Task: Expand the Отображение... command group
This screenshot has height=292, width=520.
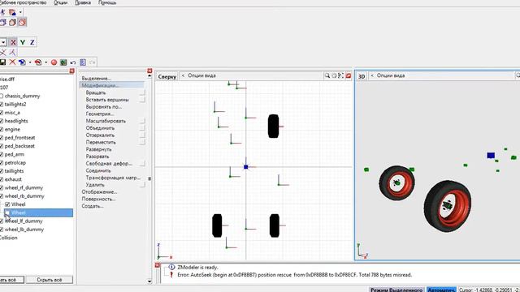Action: click(99, 192)
